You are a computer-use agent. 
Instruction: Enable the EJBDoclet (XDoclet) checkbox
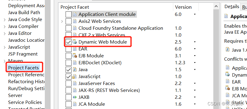coord(69,63)
